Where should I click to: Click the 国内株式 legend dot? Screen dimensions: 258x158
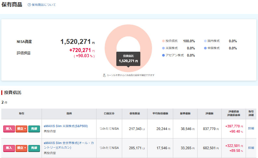205,41
